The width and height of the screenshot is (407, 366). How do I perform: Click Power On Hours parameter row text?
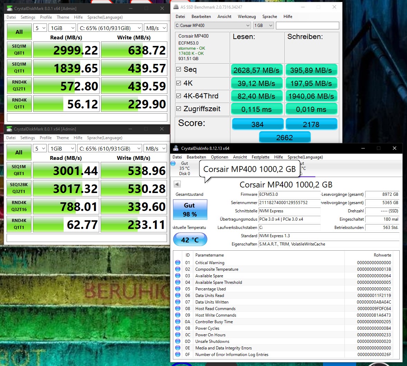[210, 335]
